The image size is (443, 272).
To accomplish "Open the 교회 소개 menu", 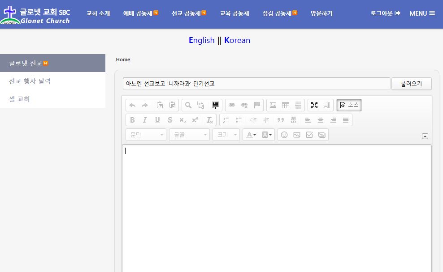I will [98, 13].
